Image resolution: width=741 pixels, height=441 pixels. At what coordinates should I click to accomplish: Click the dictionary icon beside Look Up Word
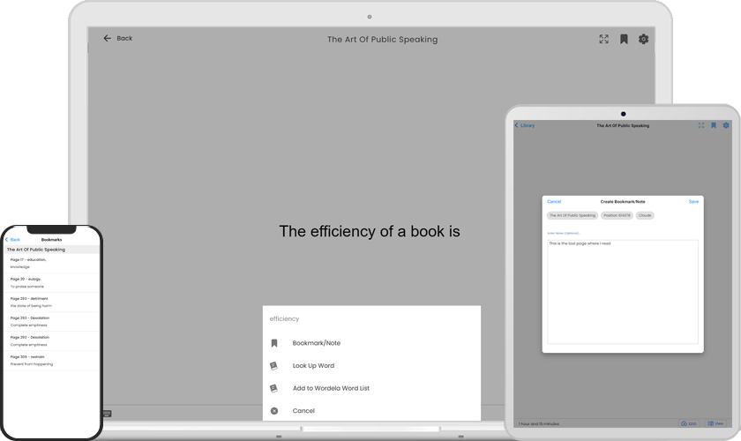coord(273,366)
